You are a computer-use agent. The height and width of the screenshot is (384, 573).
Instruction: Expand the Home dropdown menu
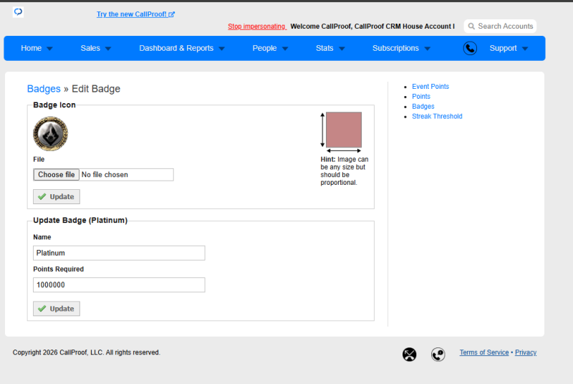(37, 48)
